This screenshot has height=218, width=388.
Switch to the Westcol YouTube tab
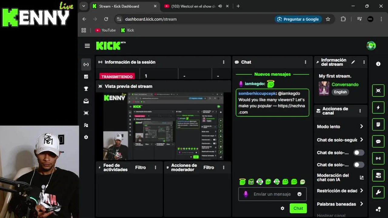click(197, 6)
